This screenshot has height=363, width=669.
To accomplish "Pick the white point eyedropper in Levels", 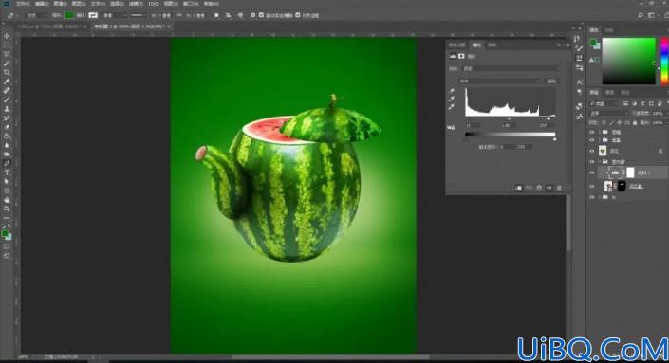I will [x=452, y=106].
